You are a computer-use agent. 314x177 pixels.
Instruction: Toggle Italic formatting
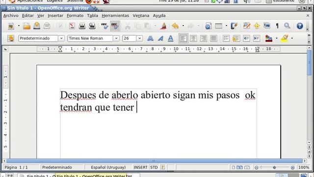coord(160,38)
